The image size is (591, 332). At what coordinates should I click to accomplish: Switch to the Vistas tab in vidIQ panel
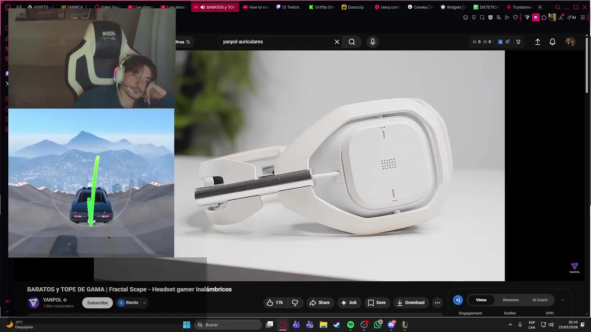click(481, 300)
